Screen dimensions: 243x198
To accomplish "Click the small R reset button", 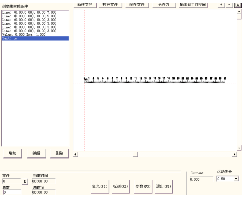I will (25, 182).
